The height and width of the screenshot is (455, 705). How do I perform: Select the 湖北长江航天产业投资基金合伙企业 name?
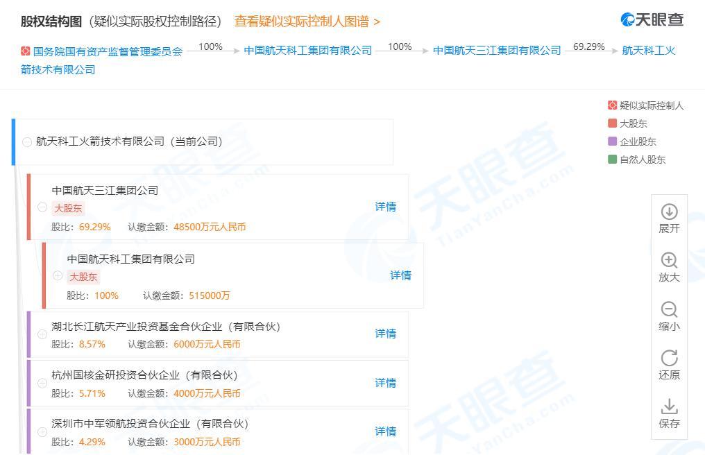click(166, 327)
